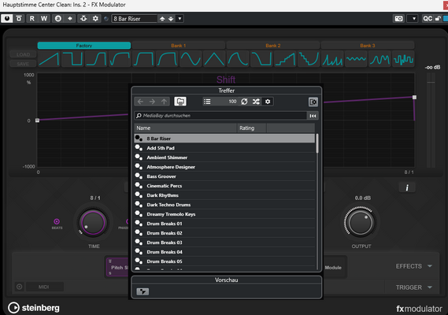Choose the last random pulse shape
This screenshot has height=315, width=448.
pyautogui.click(x=403, y=59)
